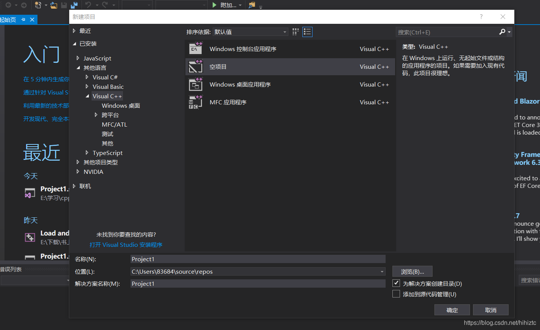This screenshot has height=330, width=540.
Task: Click inside the solution name field
Action: pyautogui.click(x=258, y=284)
